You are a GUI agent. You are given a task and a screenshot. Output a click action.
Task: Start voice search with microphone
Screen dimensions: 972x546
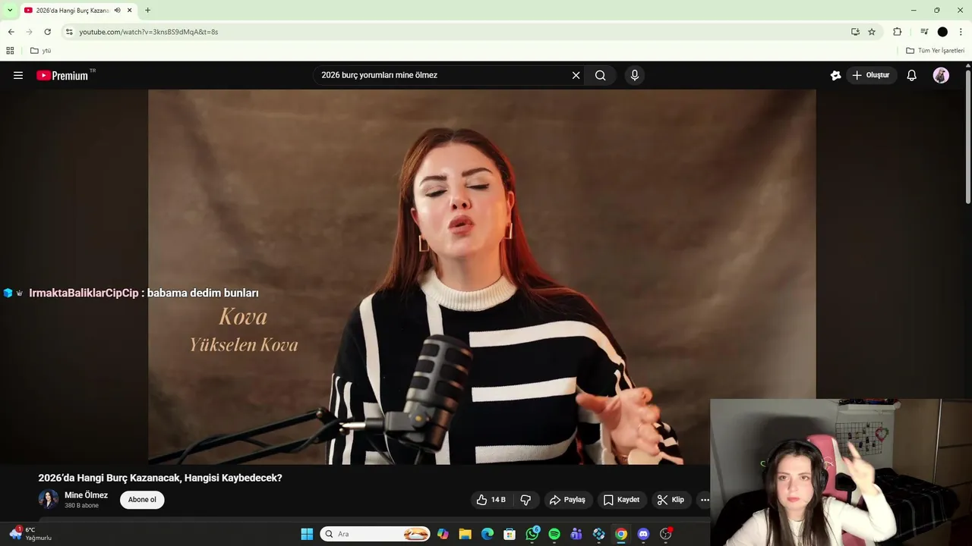pyautogui.click(x=635, y=75)
